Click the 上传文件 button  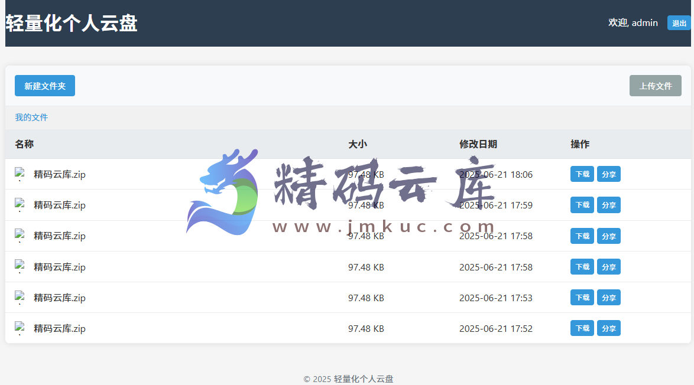(655, 86)
